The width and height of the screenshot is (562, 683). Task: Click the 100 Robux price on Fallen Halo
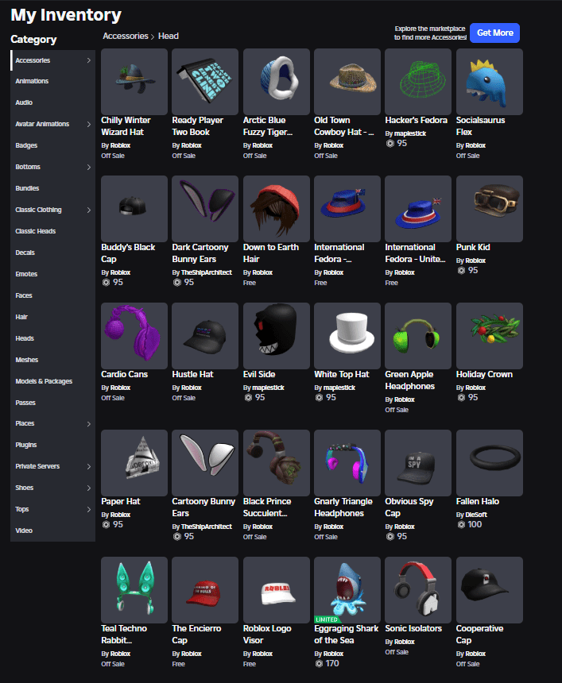click(475, 524)
